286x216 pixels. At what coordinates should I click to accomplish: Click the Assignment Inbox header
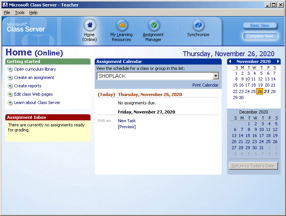[48, 117]
